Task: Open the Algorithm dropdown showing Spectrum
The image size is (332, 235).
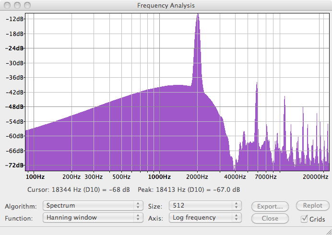Action: click(93, 206)
